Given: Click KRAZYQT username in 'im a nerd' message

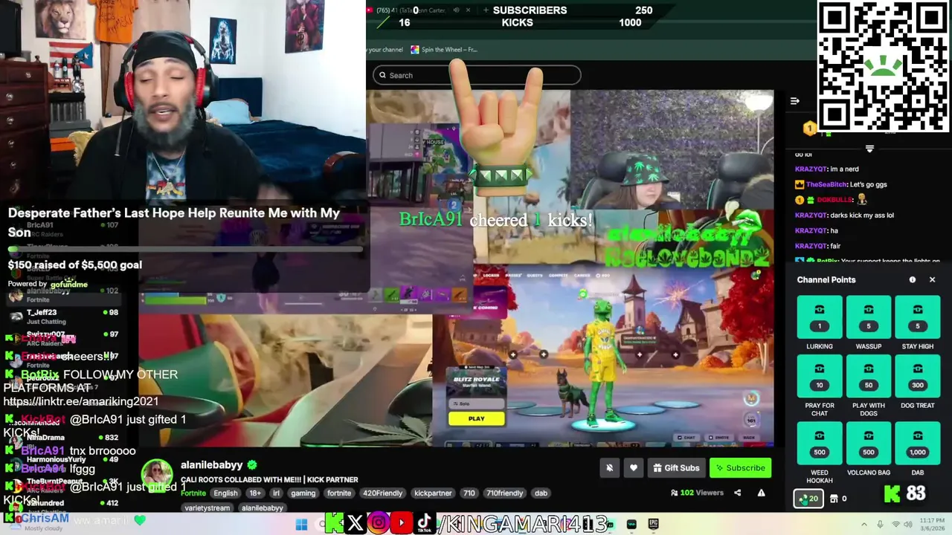Looking at the screenshot, I should [x=811, y=169].
